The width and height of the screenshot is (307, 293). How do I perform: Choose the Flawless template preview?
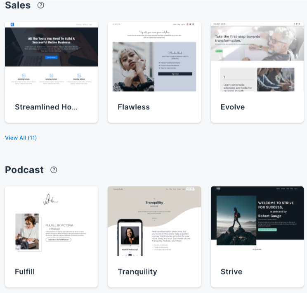tap(154, 57)
